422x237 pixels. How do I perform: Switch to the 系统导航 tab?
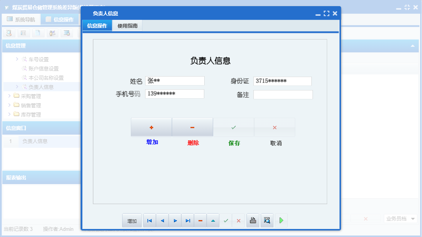pos(21,19)
